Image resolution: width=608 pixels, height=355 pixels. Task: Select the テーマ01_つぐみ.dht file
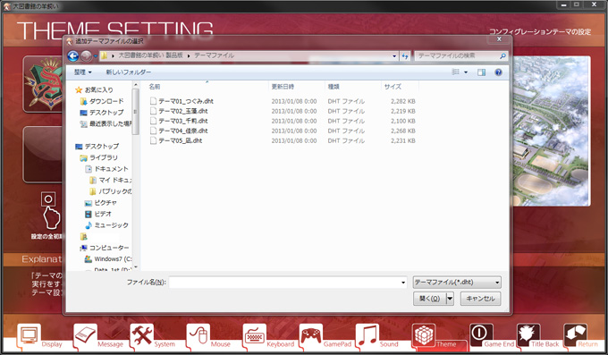pyautogui.click(x=186, y=101)
